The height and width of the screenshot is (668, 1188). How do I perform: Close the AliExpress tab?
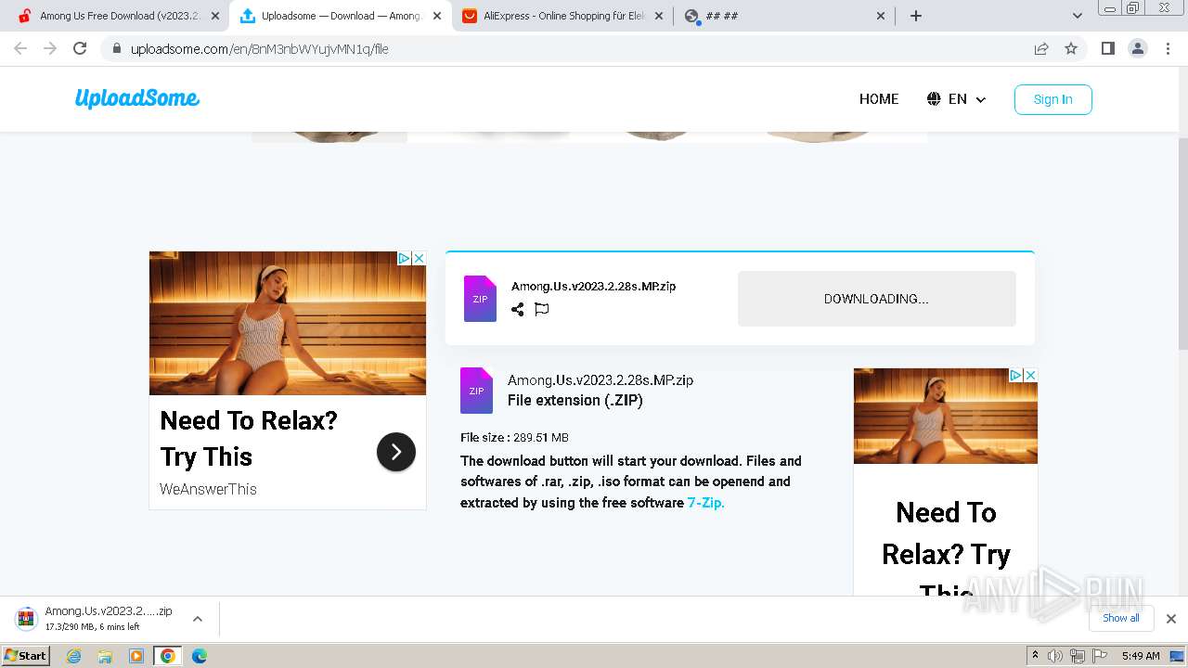[659, 16]
